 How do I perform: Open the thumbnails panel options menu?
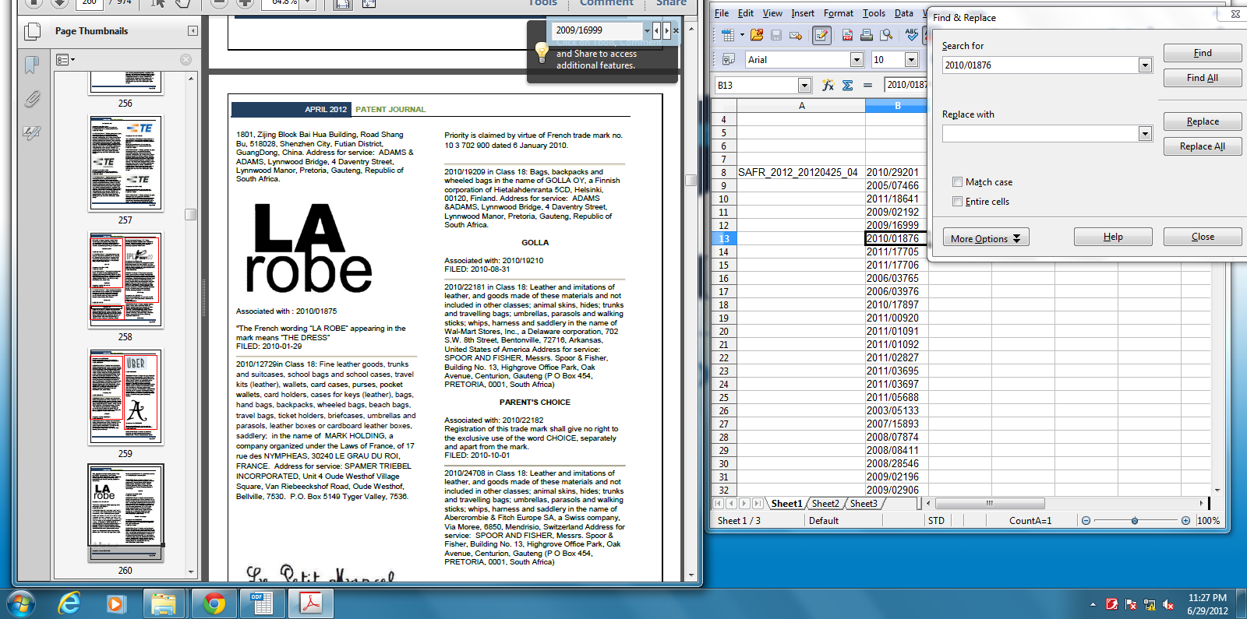pos(65,59)
